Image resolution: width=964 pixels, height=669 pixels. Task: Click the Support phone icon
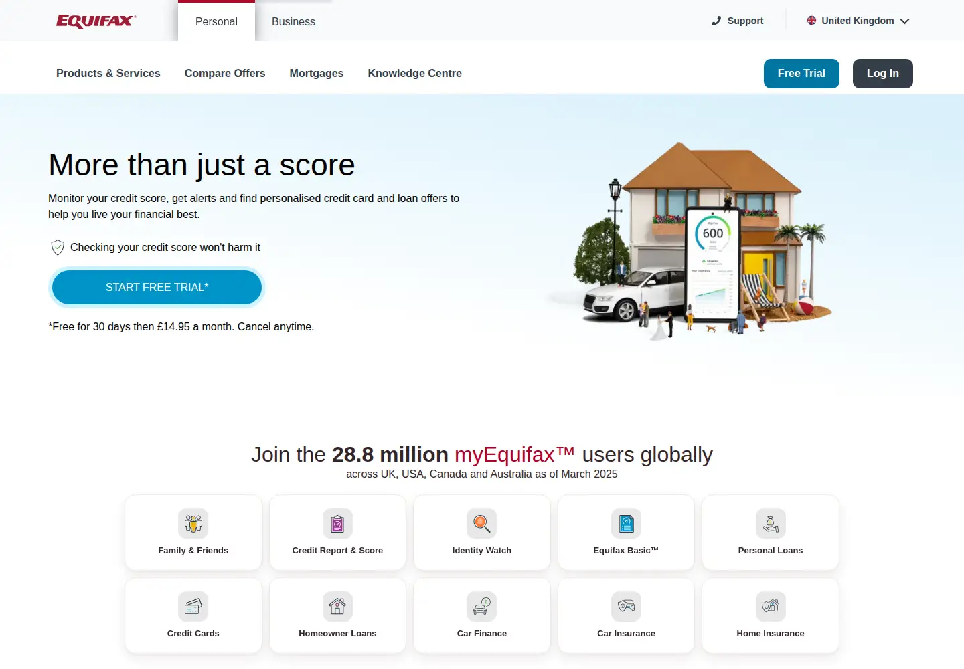[716, 21]
